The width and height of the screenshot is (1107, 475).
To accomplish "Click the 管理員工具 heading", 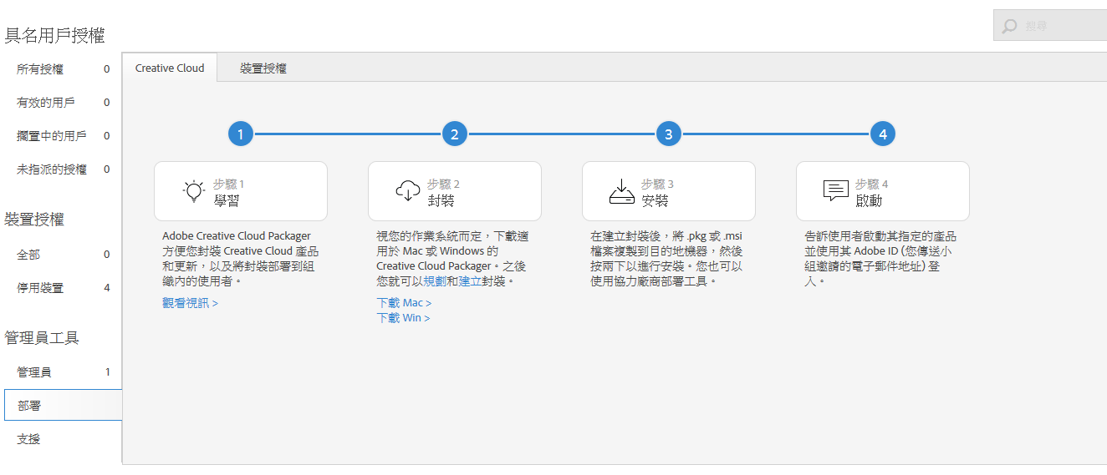I will click(x=42, y=338).
